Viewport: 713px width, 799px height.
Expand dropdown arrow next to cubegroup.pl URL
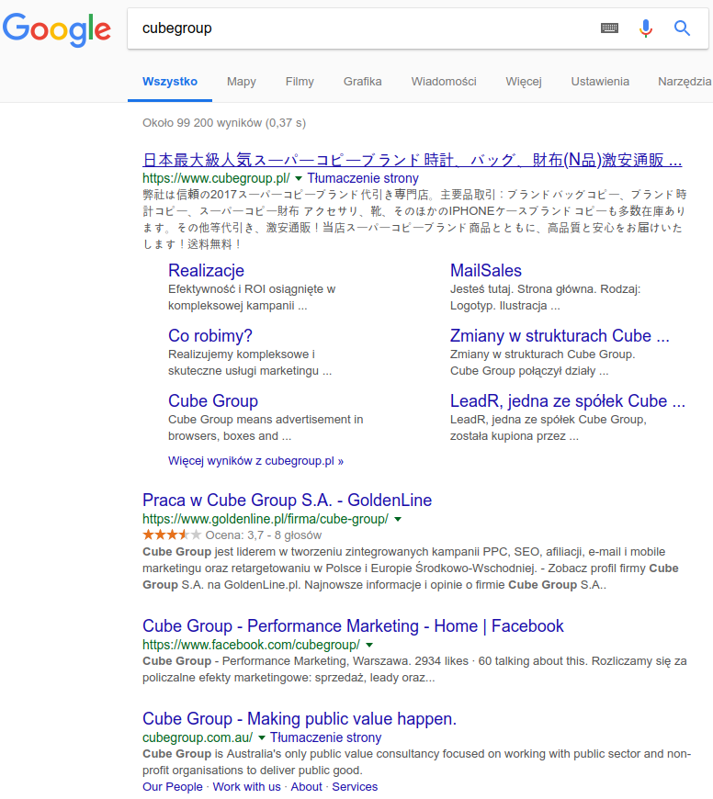tap(299, 178)
